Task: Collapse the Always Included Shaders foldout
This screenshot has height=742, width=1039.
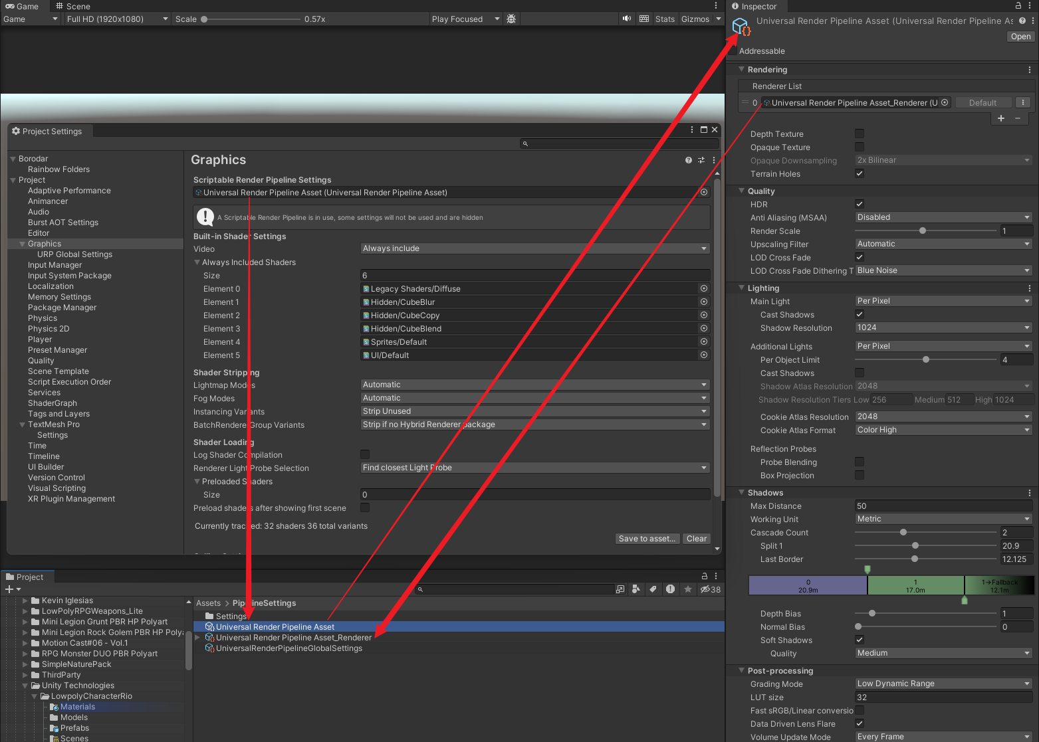Action: (197, 262)
